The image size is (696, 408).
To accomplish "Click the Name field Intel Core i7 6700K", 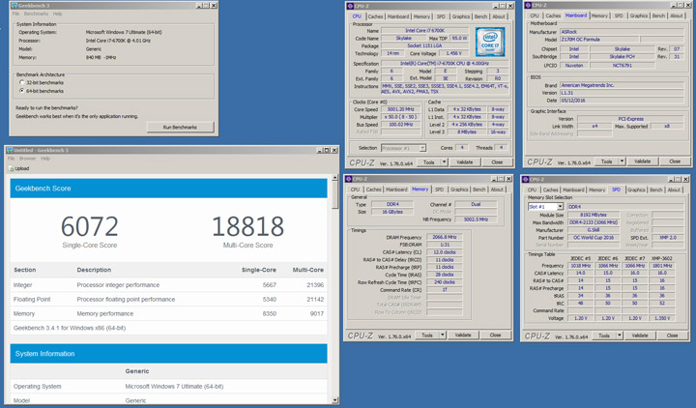I will 424,31.
